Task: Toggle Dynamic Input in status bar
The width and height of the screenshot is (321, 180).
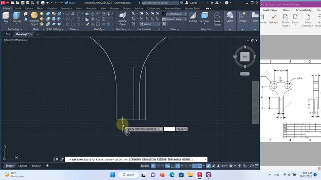Action: 167,166
